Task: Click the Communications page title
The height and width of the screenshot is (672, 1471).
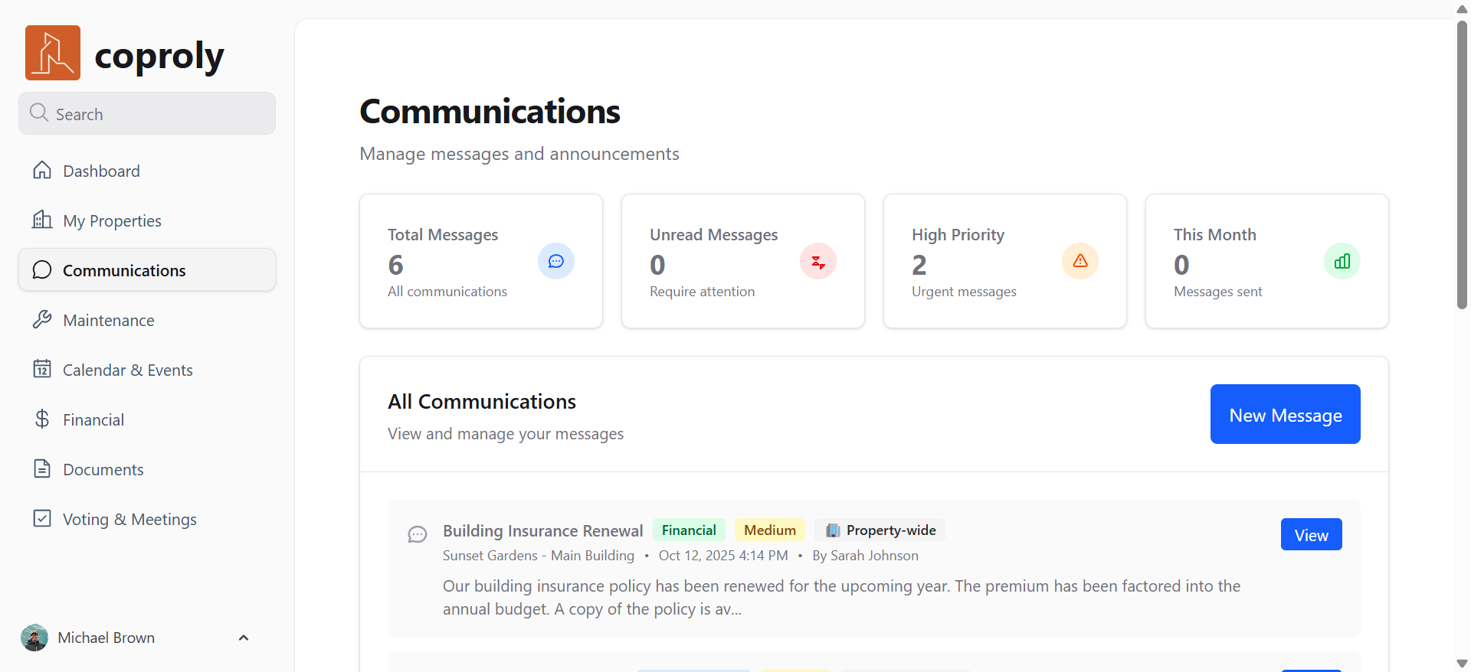Action: click(x=490, y=112)
